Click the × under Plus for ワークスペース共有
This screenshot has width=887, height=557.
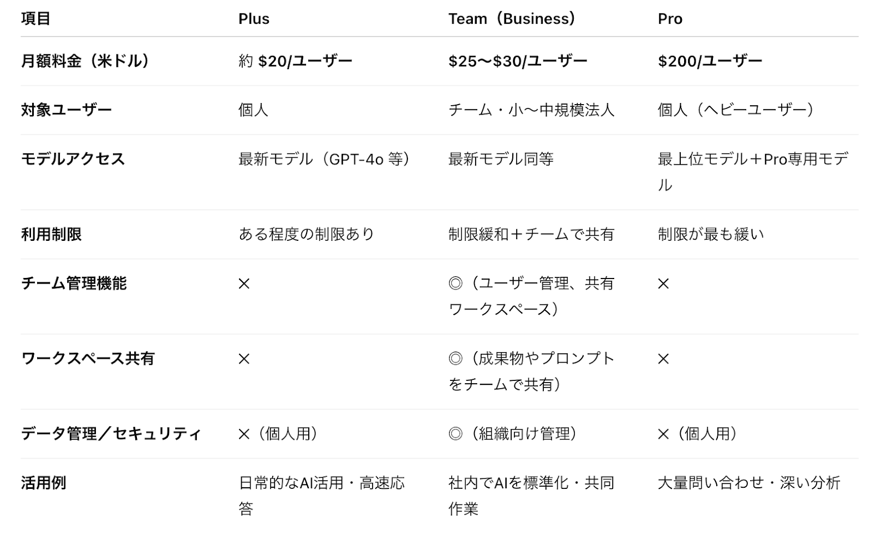tap(244, 359)
